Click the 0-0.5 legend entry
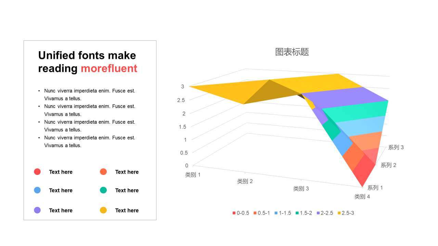This screenshot has width=438, height=246. click(x=241, y=213)
